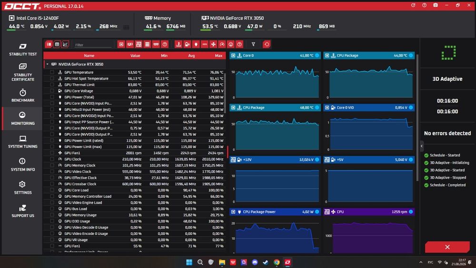Toggle the CPU sensor filter icon
The image size is (476, 268).
[121, 44]
